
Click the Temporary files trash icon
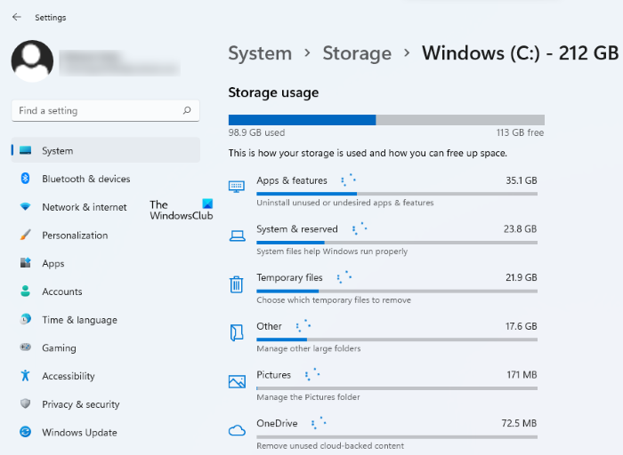[x=237, y=284]
